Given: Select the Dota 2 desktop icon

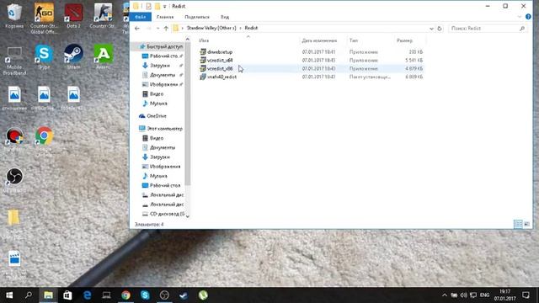Looking at the screenshot, I should tap(73, 16).
